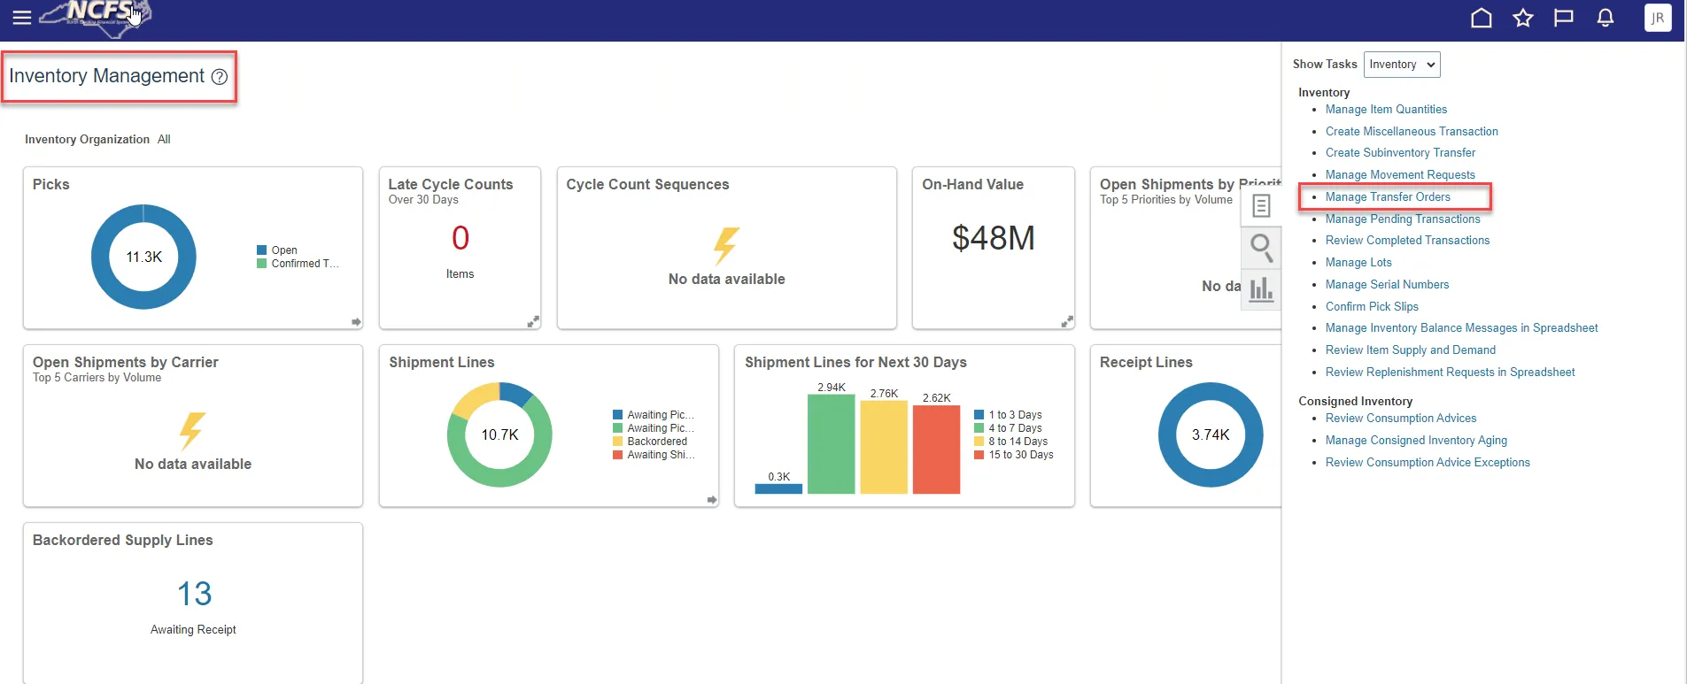
Task: Open the hamburger navigation menu
Action: point(22,18)
